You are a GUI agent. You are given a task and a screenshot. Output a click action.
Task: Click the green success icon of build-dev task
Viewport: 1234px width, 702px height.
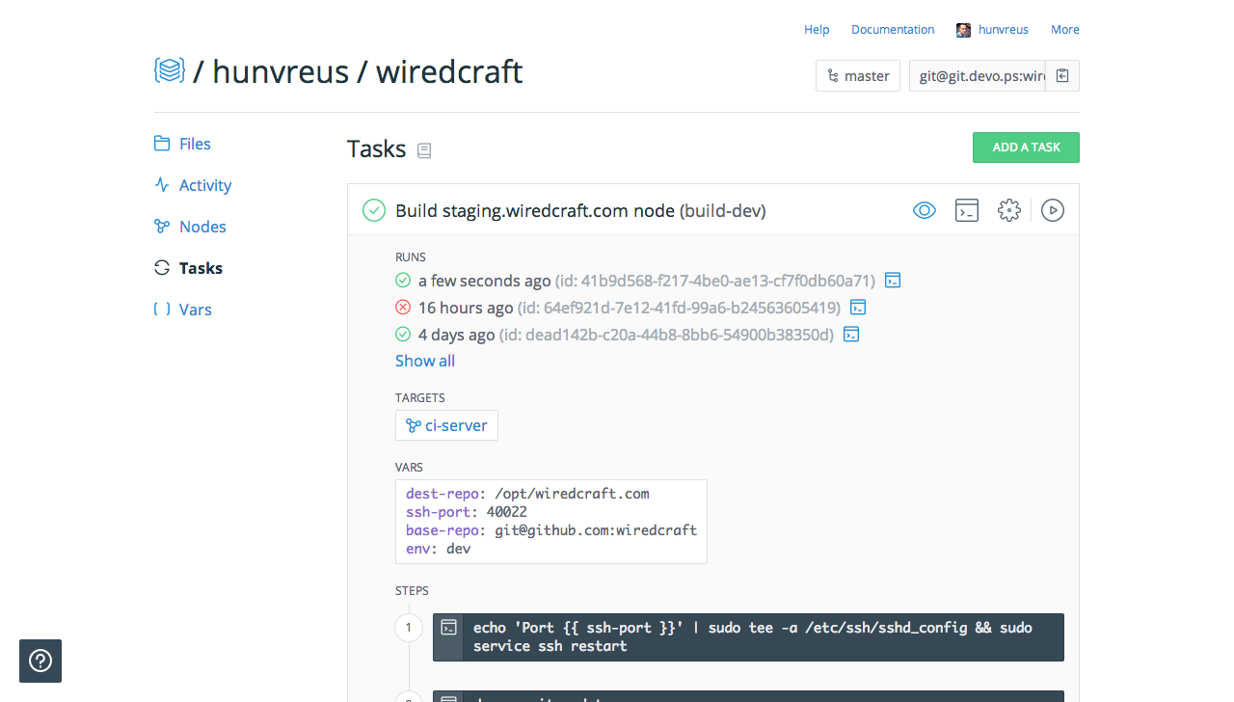point(374,210)
